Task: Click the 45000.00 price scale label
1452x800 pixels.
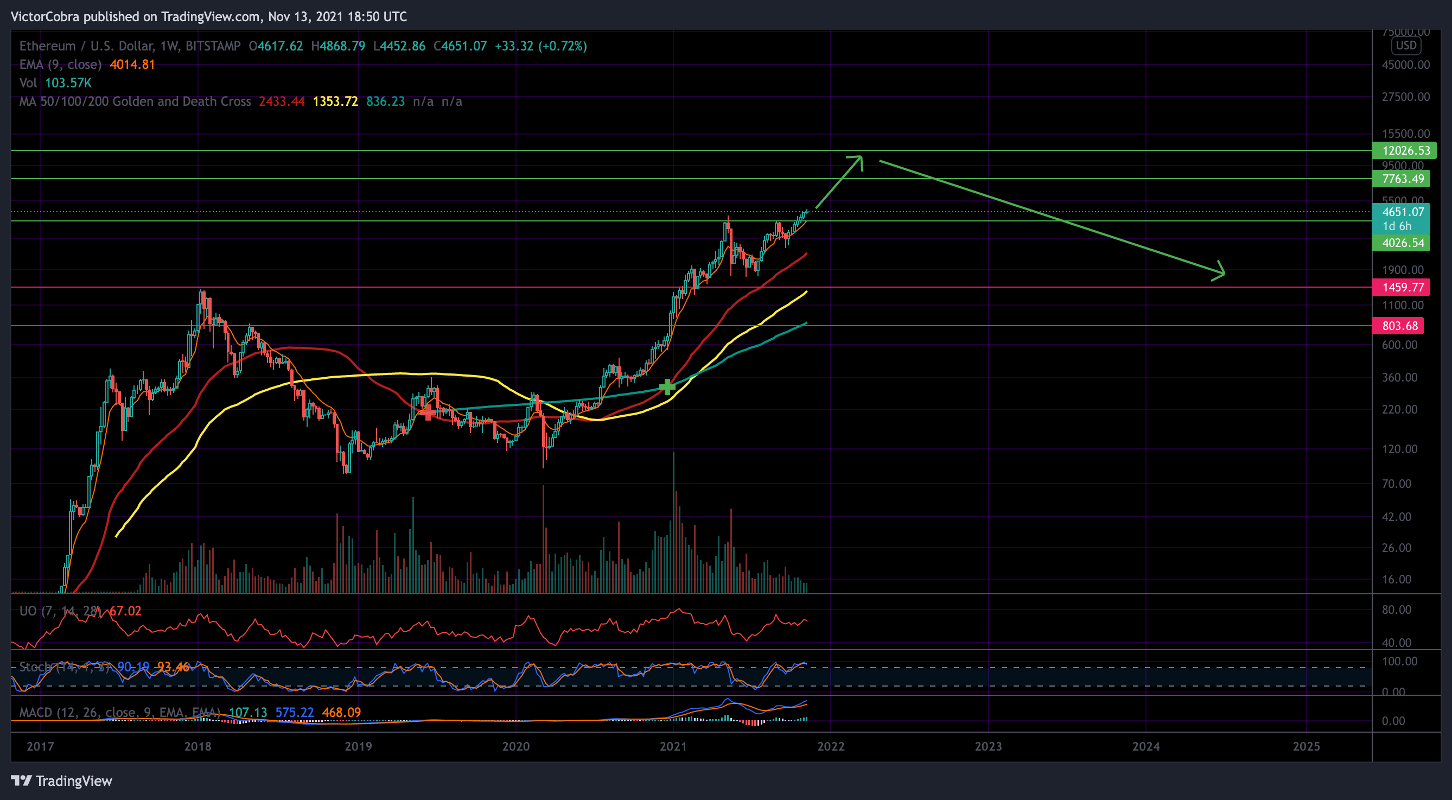Action: 1405,65
